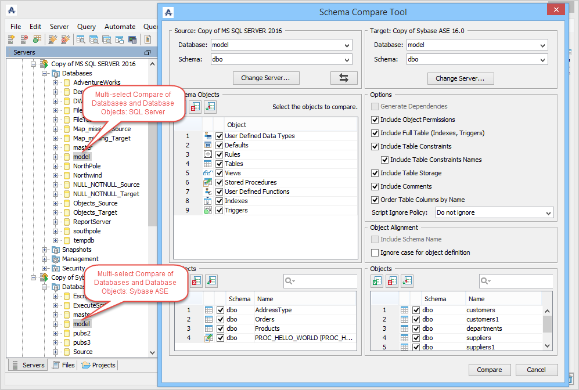This screenshot has height=390, width=579.
Task: Click invert selection icon in target Objects
Action: [407, 281]
